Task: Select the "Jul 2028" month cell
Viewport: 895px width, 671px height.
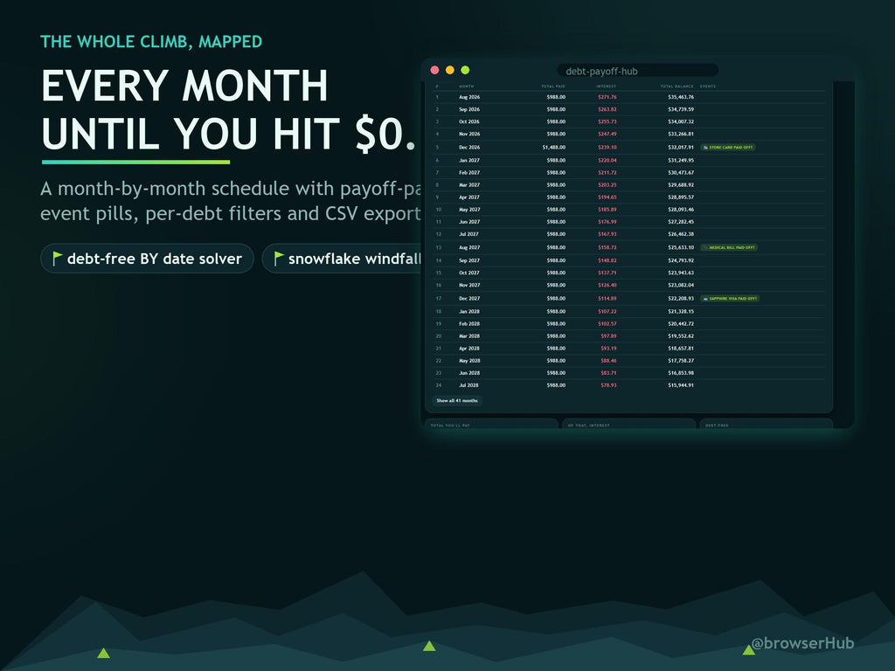Action: (468, 385)
